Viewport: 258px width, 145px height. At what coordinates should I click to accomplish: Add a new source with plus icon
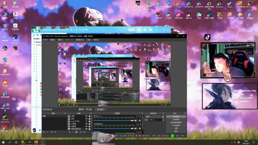click(69, 132)
